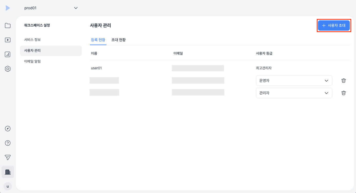This screenshot has width=356, height=193.
Task: Open the folder icon in sidebar
Action: [x=8, y=26]
